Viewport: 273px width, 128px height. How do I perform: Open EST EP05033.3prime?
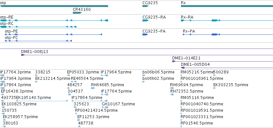pyautogui.click(x=68, y=75)
